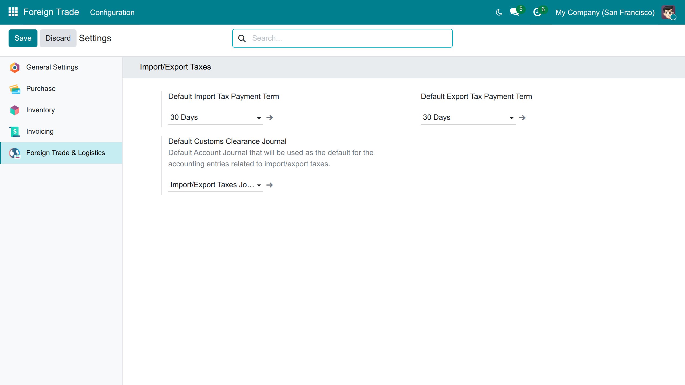Image resolution: width=685 pixels, height=385 pixels.
Task: Switch to Purchase settings section
Action: pos(61,89)
